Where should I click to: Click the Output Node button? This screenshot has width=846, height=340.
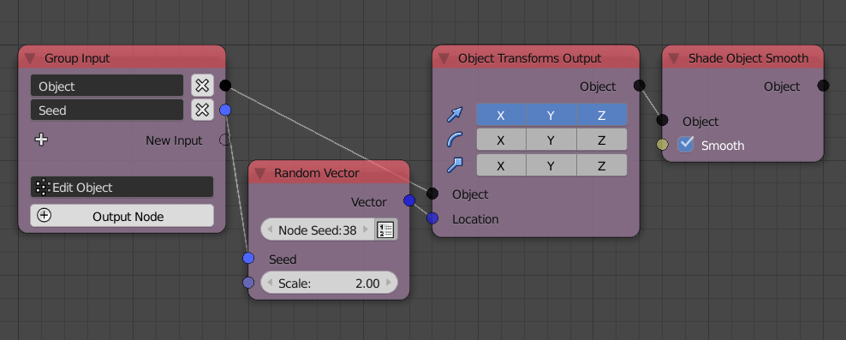point(122,216)
